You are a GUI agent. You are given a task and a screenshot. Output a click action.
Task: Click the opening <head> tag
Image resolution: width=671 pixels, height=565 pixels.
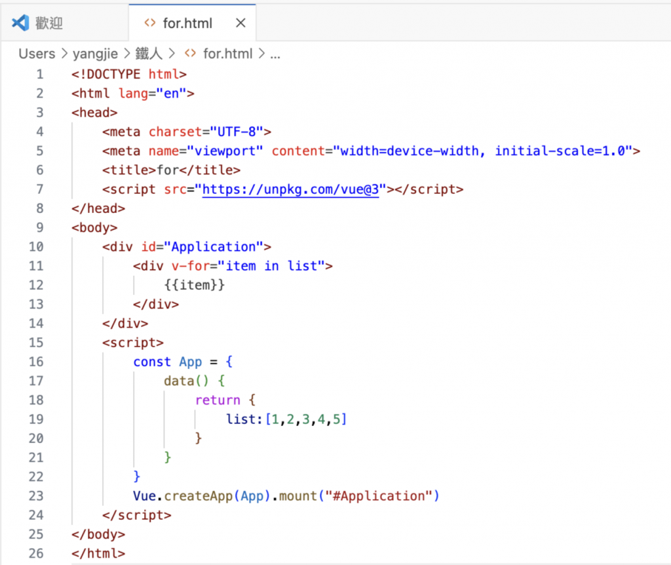pos(94,113)
